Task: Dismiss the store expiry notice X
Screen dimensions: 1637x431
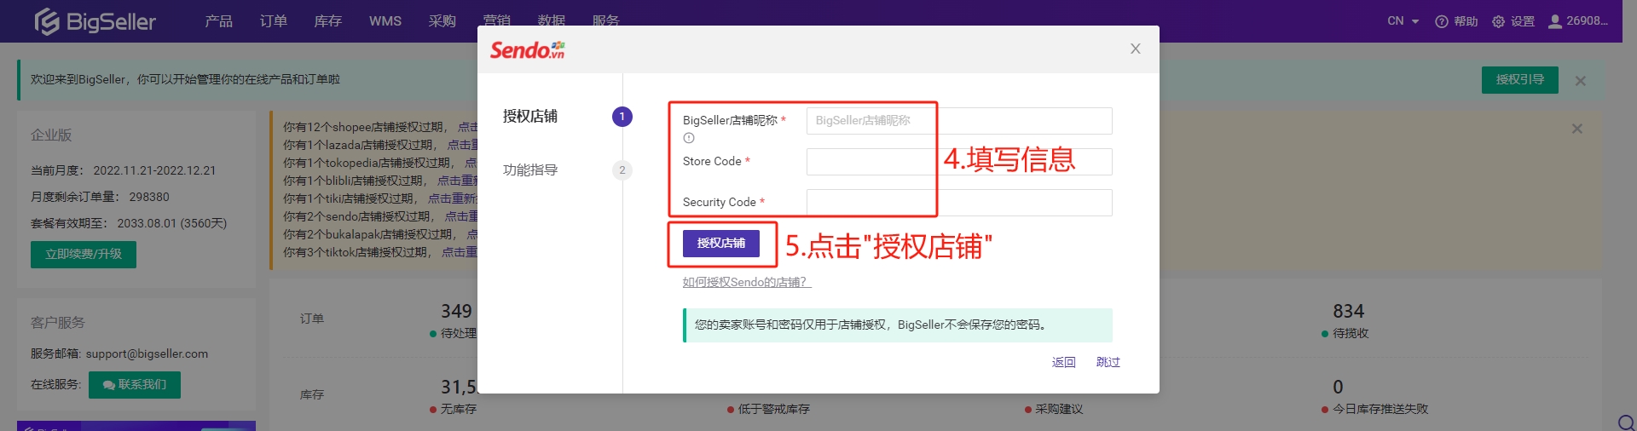Action: click(x=1576, y=129)
